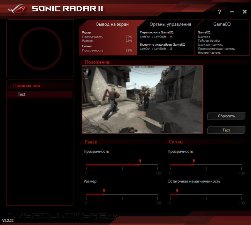This screenshot has width=251, height=225.
Task: Click the Включить эквалайзер GameEQ label
Action: click(162, 45)
